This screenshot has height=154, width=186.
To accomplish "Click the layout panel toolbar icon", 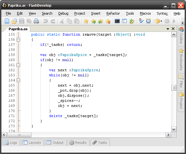I will (125, 21).
